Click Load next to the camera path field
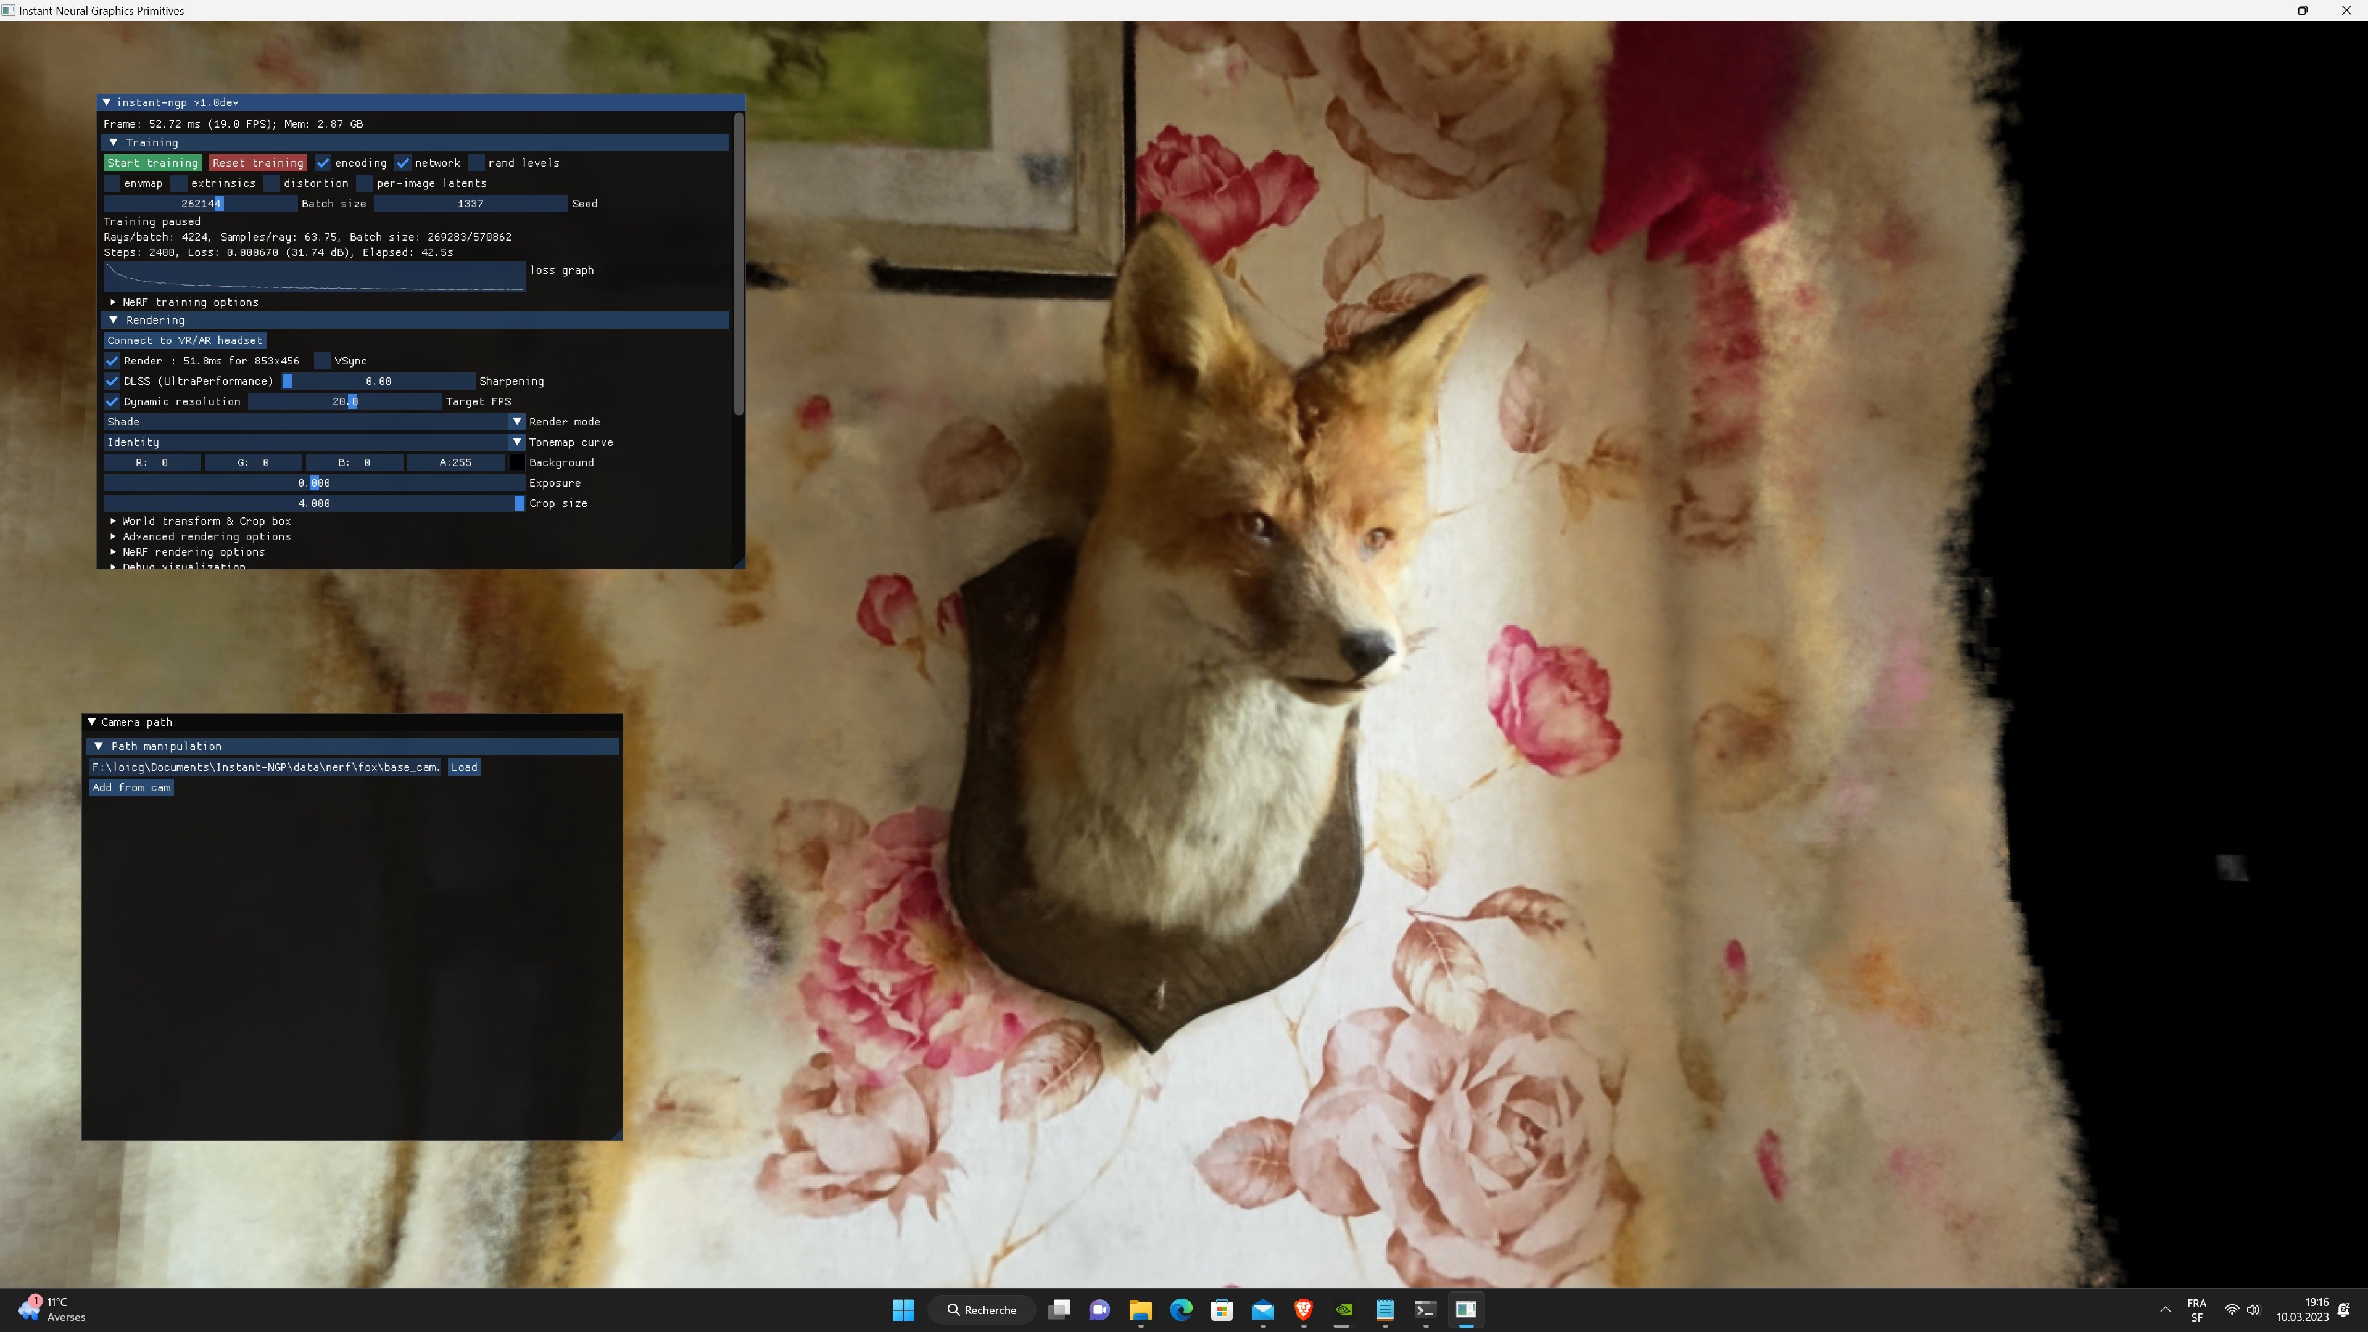The height and width of the screenshot is (1332, 2368). [x=464, y=767]
